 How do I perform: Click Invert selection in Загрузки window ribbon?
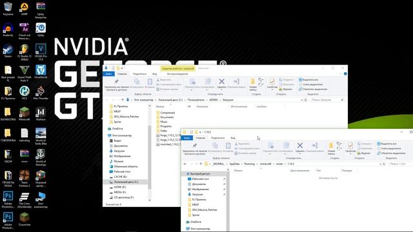pos(312,89)
